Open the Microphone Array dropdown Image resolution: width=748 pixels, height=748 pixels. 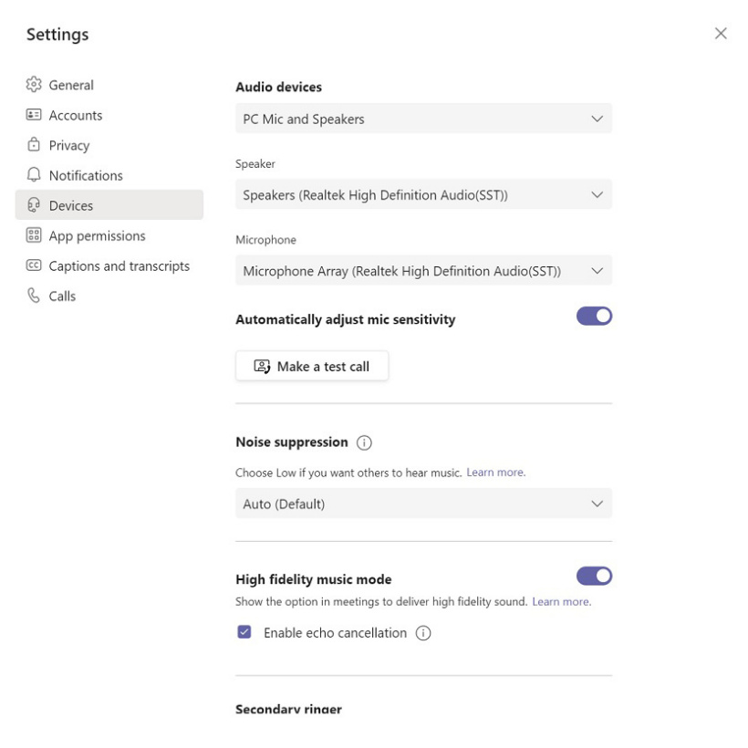pos(423,270)
